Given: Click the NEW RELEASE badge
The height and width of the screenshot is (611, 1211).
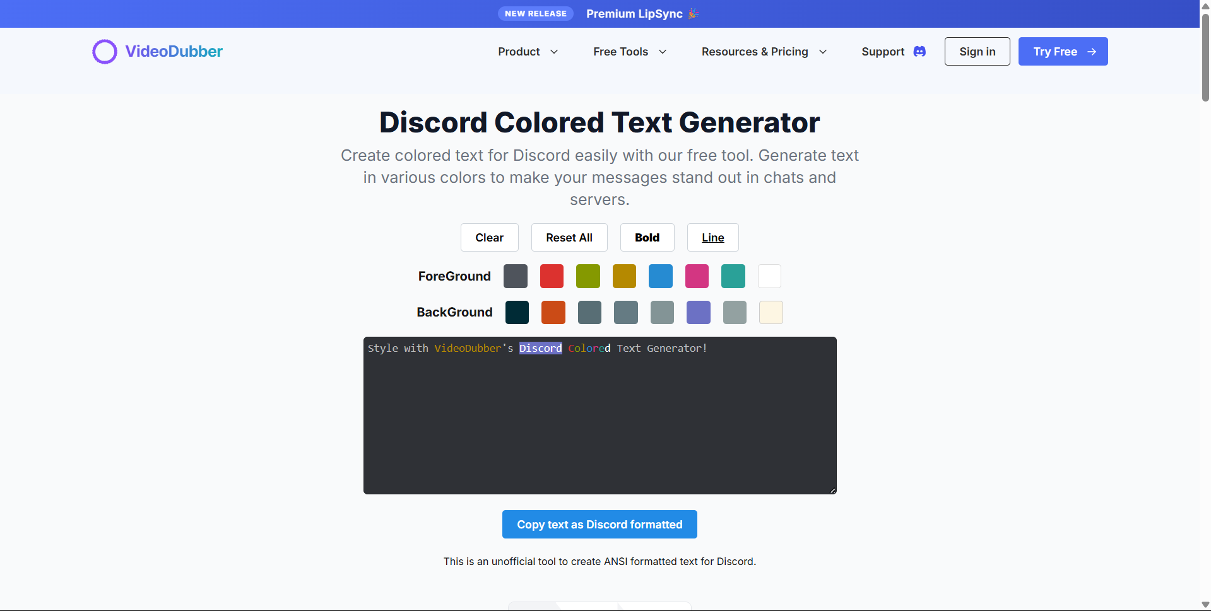Looking at the screenshot, I should coord(536,14).
